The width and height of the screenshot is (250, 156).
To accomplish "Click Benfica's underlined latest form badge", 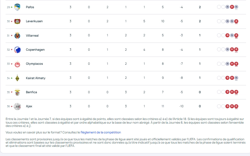I will point(236,92).
